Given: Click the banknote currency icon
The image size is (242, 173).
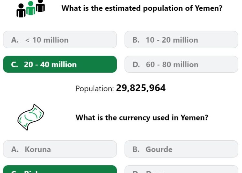Looking at the screenshot, I should point(31,117).
